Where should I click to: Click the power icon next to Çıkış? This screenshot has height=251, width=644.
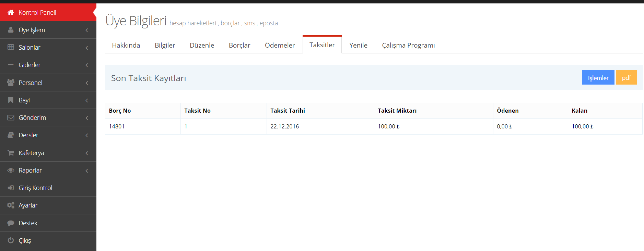pos(11,240)
